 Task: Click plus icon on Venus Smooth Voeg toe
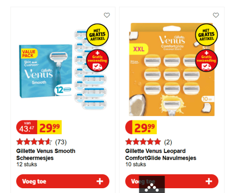100,181
